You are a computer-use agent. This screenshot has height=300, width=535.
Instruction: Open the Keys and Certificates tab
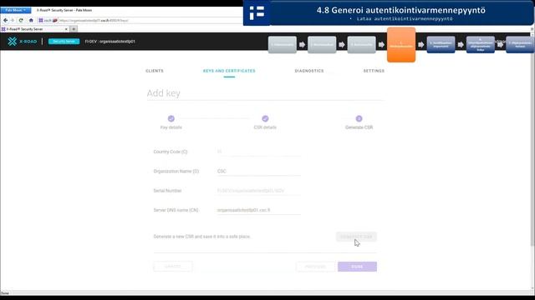[x=229, y=71]
